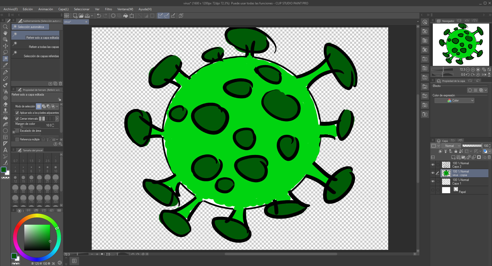
Task: Show the Papel layer
Action: coord(433,190)
